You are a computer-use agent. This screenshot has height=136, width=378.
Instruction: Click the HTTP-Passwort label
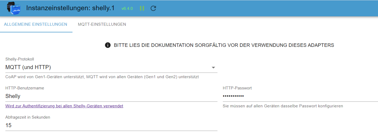(x=237, y=88)
